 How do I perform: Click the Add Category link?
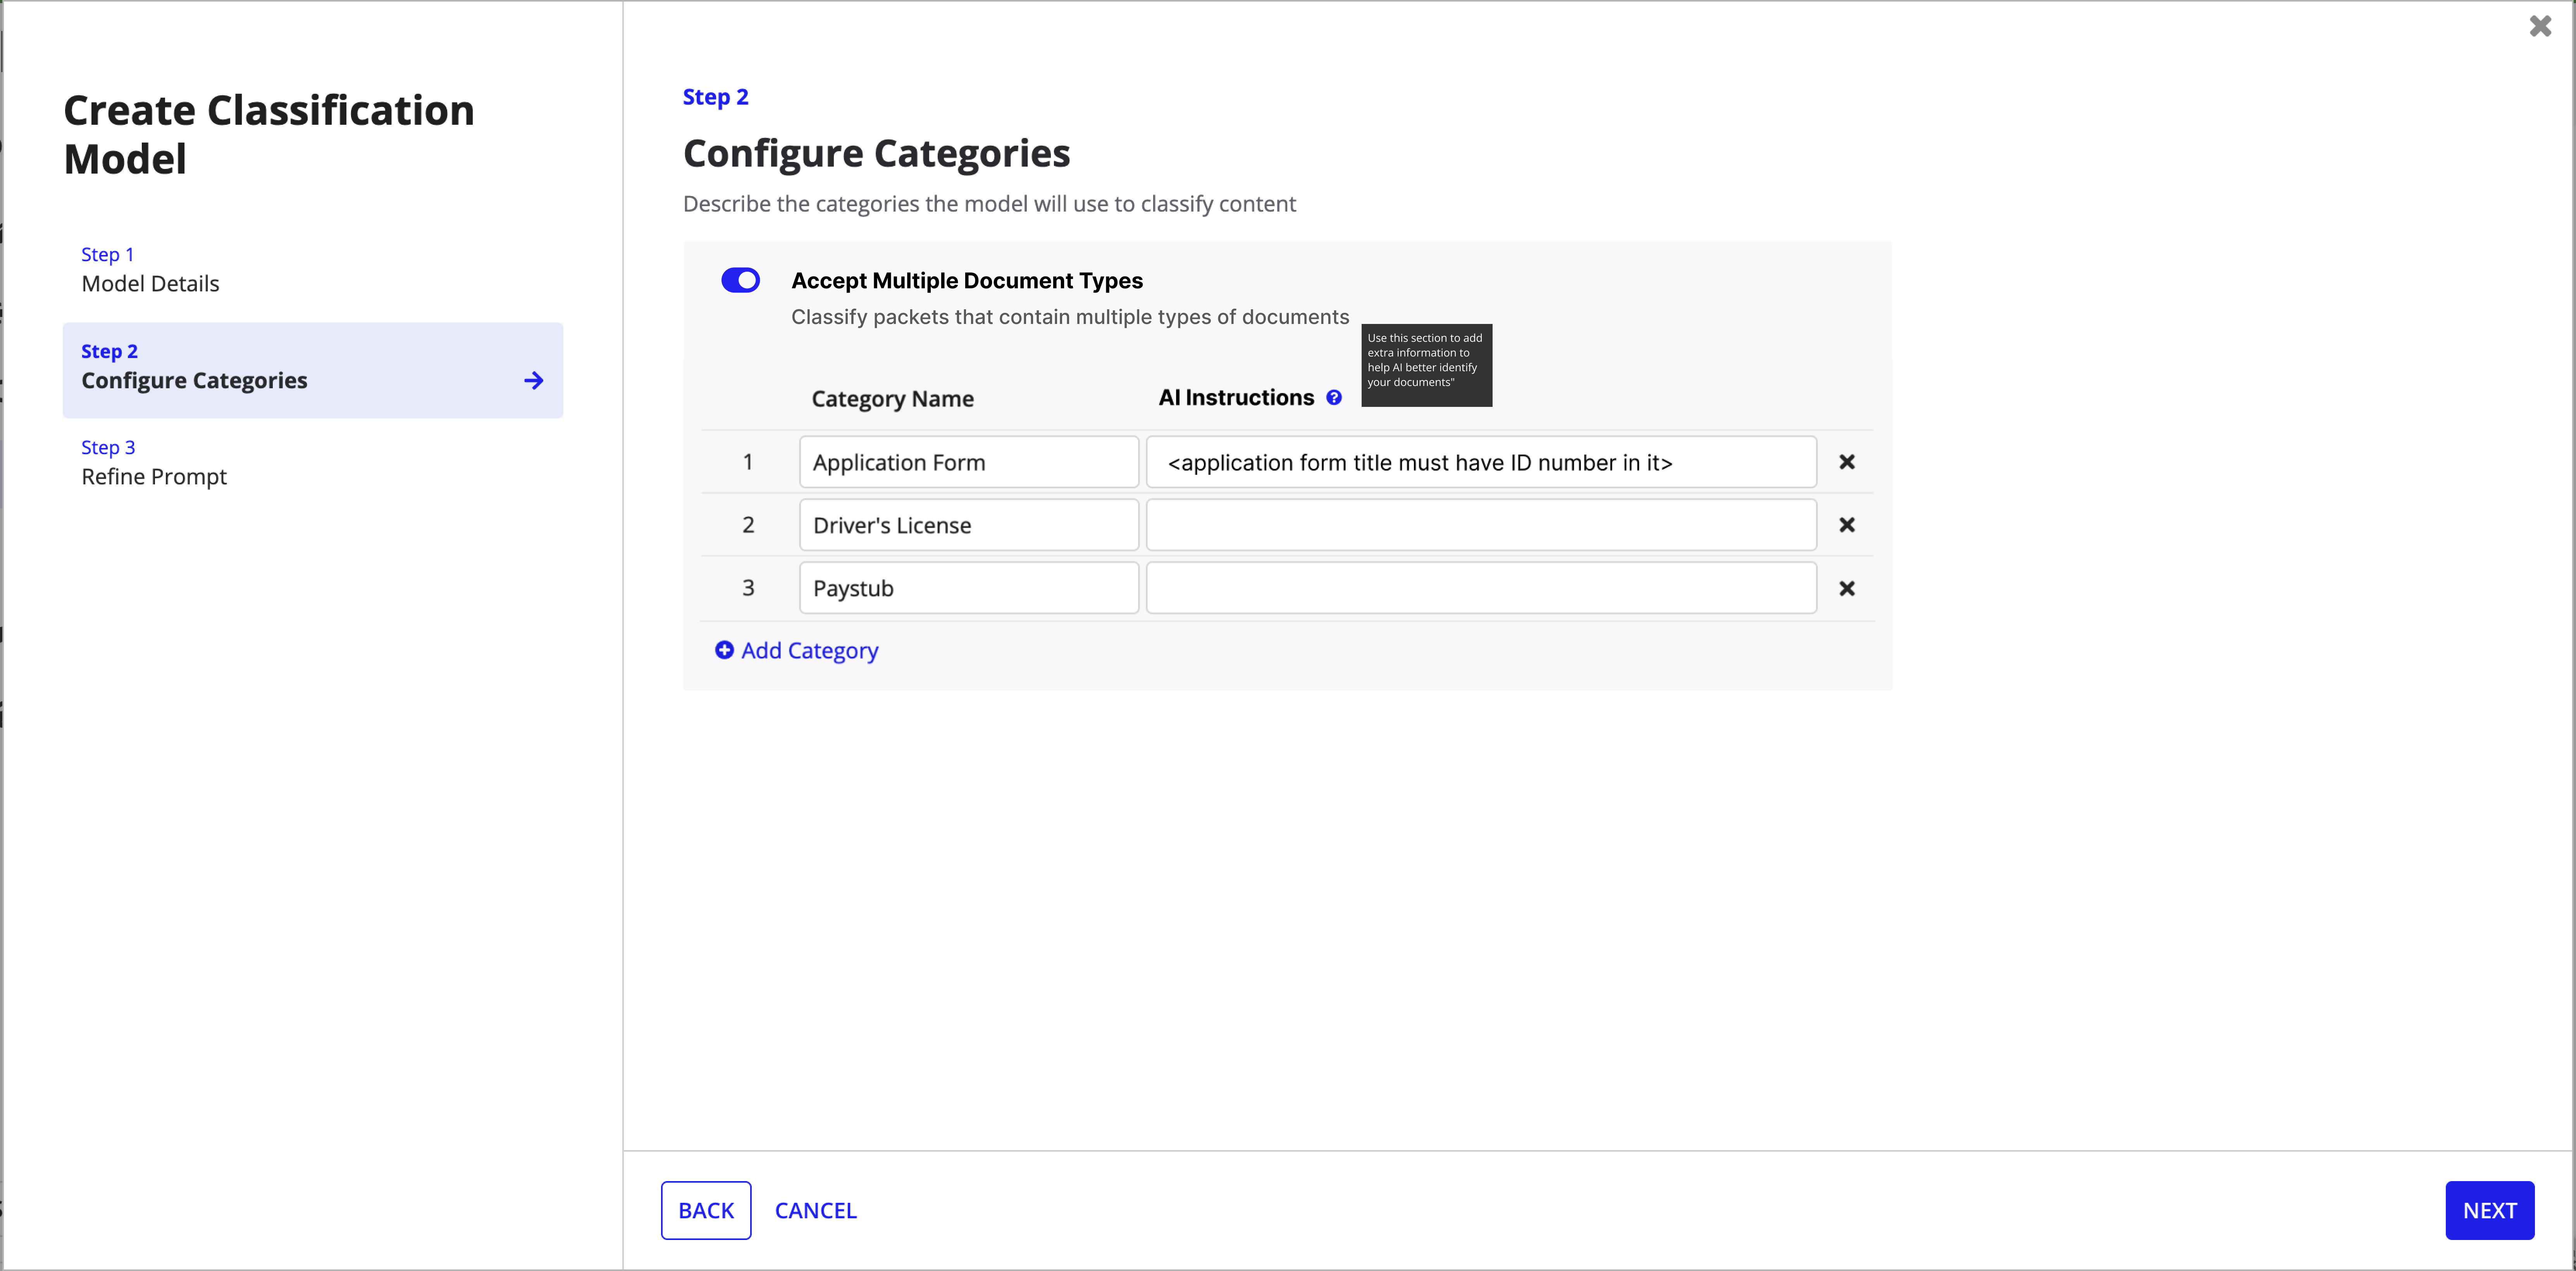coord(808,650)
